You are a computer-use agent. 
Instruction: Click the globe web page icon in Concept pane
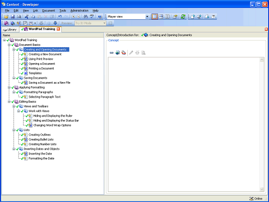(118, 53)
